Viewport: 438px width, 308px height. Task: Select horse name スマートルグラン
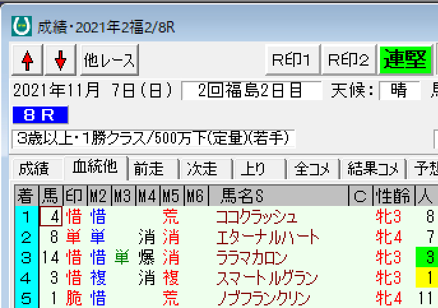tap(267, 278)
